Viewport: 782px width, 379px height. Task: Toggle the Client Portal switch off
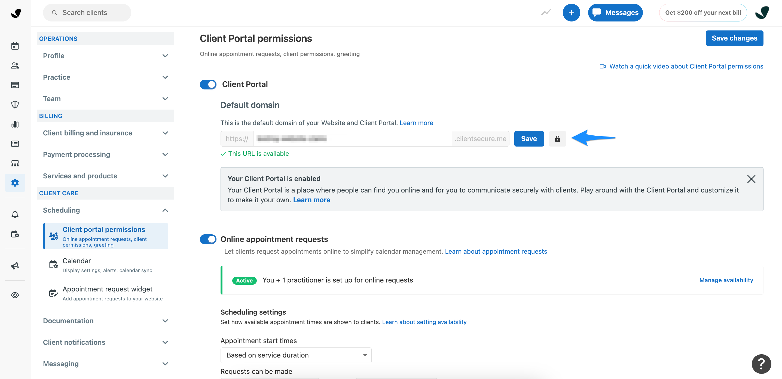click(x=208, y=84)
